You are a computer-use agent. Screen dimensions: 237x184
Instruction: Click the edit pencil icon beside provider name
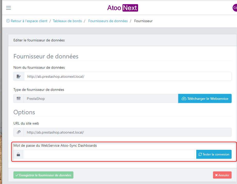(19, 76)
